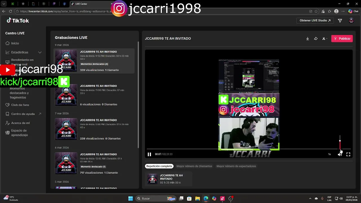Click Obtener LIVE Studio button
The width and height of the screenshot is (361, 203).
point(315,21)
